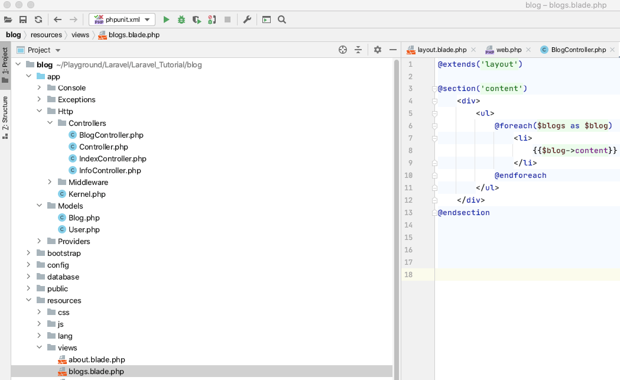Open IndexController.php in the project tree

point(112,158)
